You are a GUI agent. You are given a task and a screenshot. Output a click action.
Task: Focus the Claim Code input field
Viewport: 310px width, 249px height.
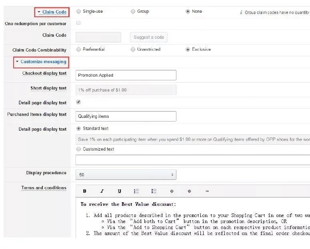(x=98, y=37)
